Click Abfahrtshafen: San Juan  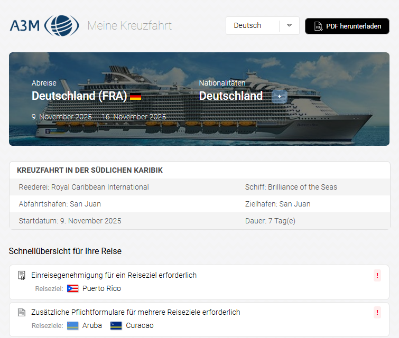tap(60, 204)
